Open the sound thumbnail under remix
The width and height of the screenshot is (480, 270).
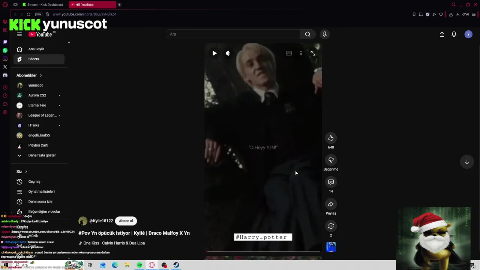click(x=331, y=247)
